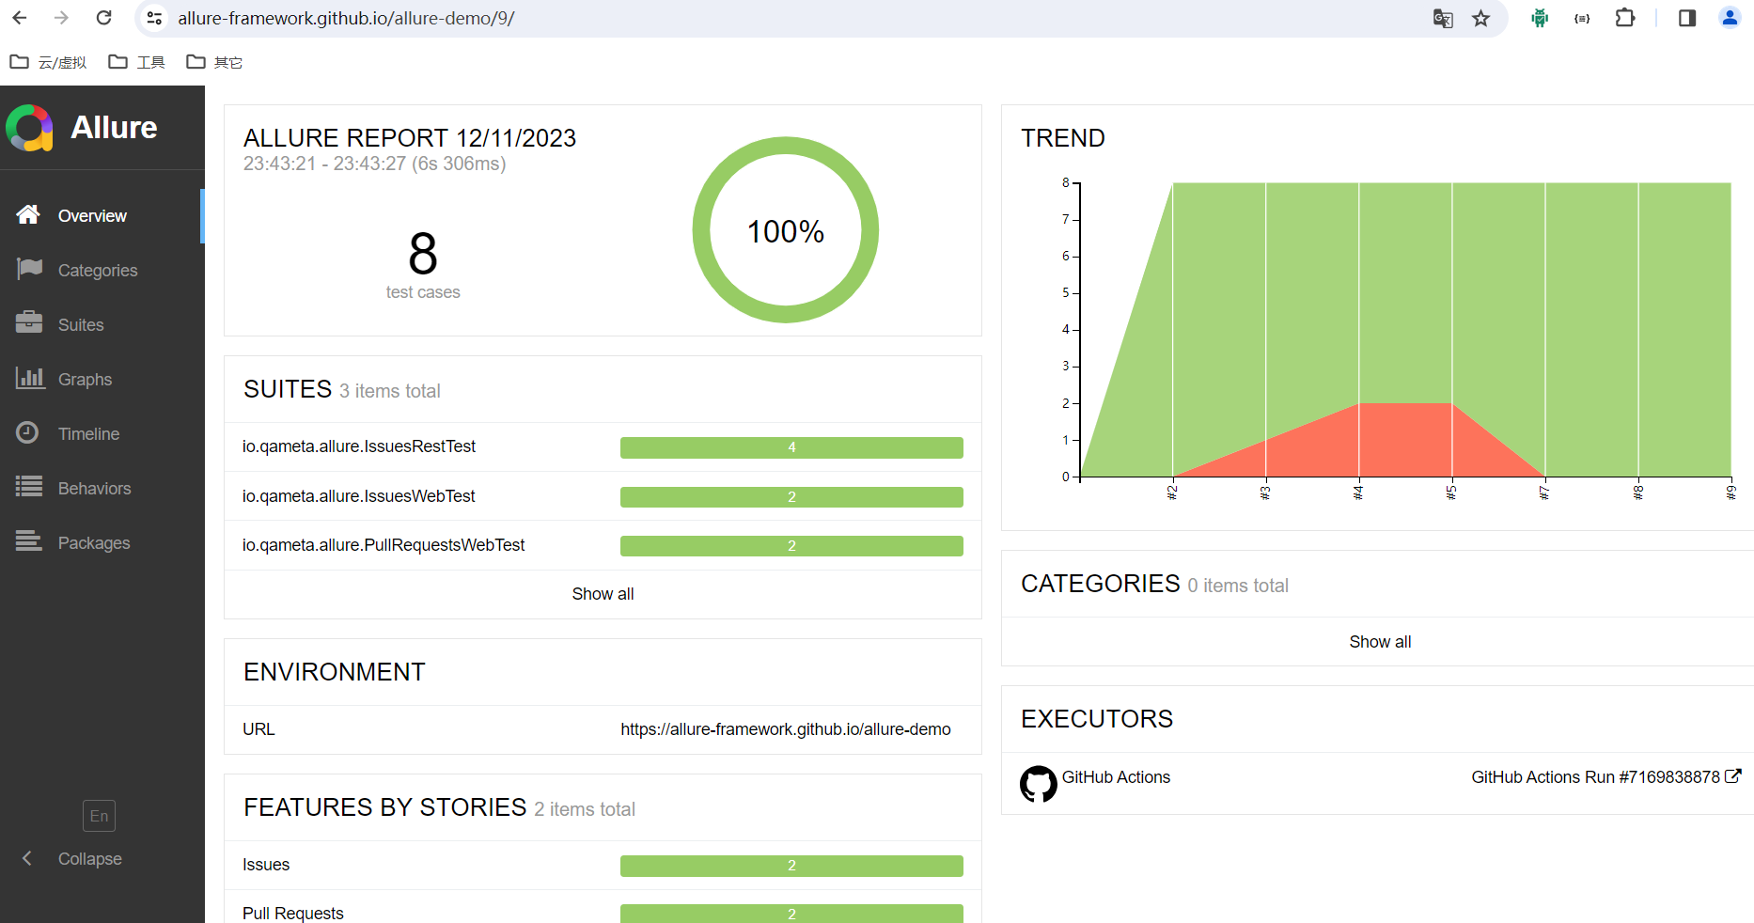
Task: Click IssuesRestTest green bar showing 4
Action: (791, 447)
